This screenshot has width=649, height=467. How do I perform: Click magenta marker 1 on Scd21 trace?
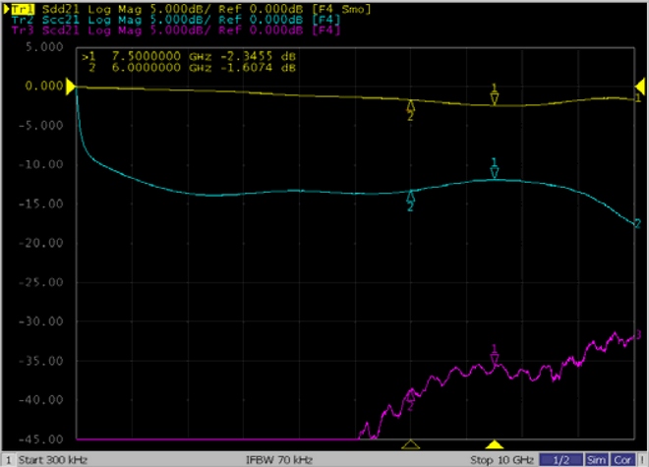tap(495, 356)
